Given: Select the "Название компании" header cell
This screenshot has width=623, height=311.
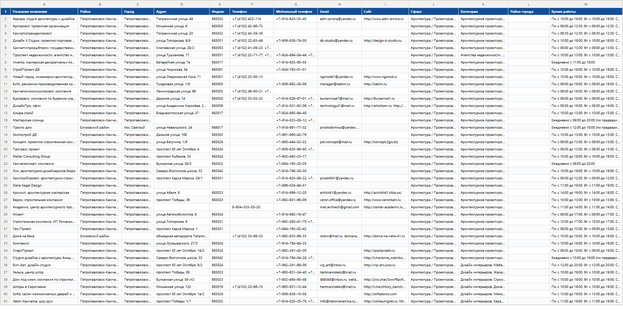Looking at the screenshot, I should [44, 11].
